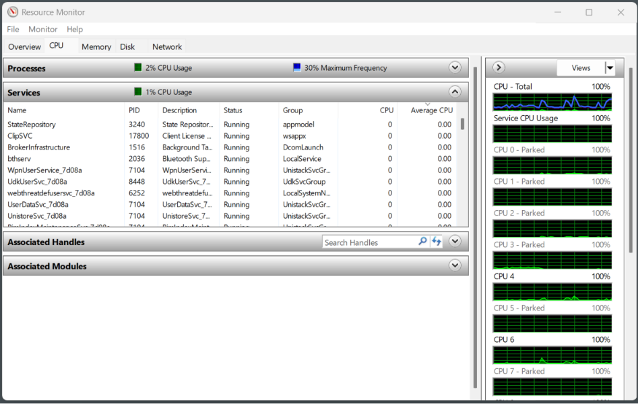Open the File menu
Viewport: 638px width, 404px height.
[13, 30]
